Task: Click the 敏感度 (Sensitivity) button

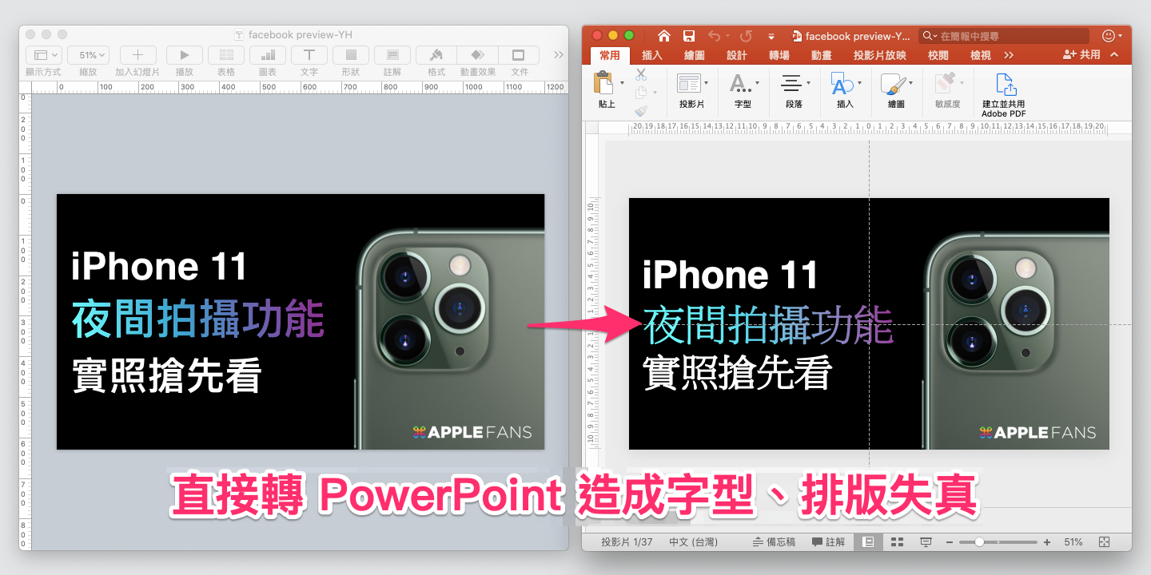Action: coord(947,90)
